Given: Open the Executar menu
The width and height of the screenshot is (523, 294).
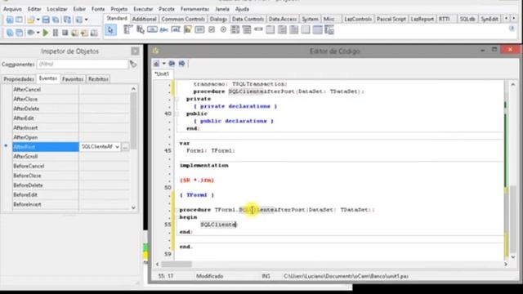Looking at the screenshot, I should [x=143, y=9].
